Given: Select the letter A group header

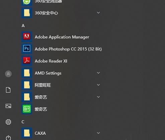Looking at the screenshot, I should (x=23, y=26).
